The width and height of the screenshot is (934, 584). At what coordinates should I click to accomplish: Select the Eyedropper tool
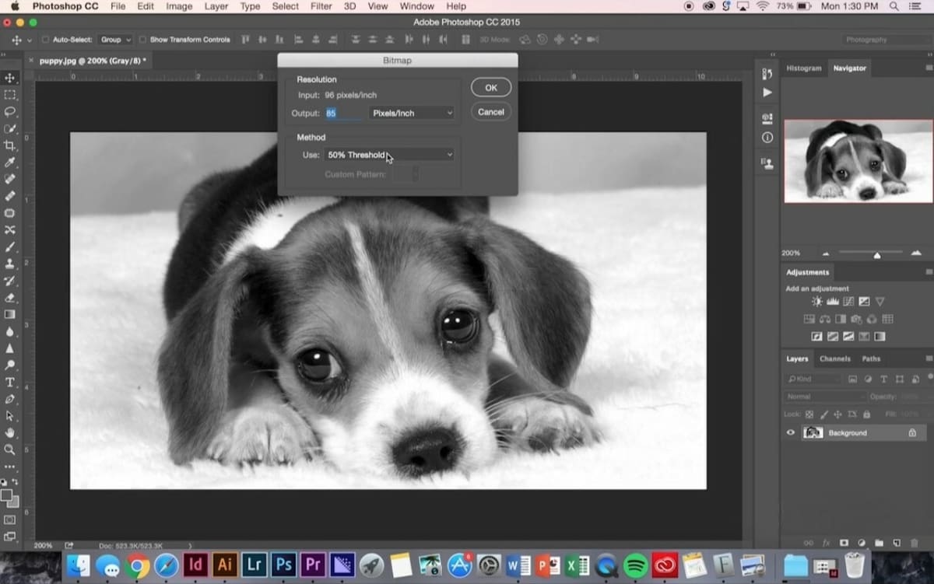click(10, 163)
